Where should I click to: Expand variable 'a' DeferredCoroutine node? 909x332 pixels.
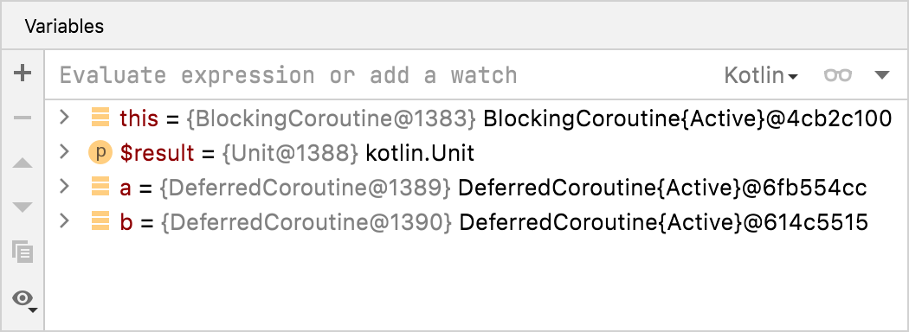pos(65,187)
